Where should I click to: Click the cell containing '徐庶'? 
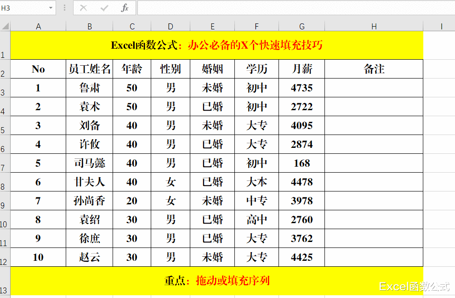click(x=89, y=239)
